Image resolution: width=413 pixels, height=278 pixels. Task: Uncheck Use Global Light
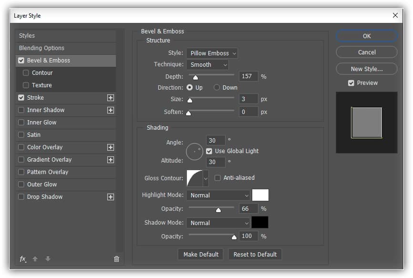(x=209, y=151)
